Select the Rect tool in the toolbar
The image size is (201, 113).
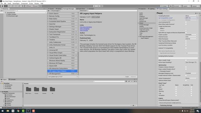16,6
